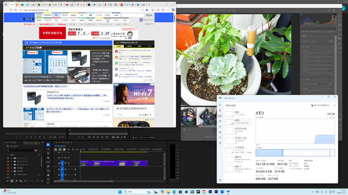
Task: Click the Lightroom filmstrip filter icon
Action: (184, 130)
